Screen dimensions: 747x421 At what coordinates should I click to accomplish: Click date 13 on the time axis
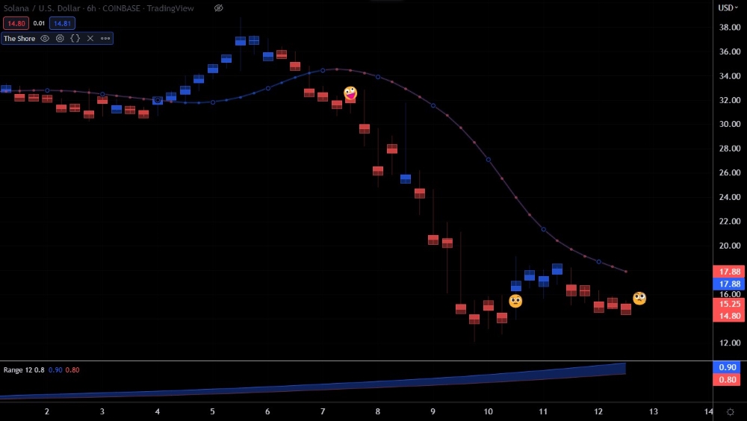click(x=654, y=411)
